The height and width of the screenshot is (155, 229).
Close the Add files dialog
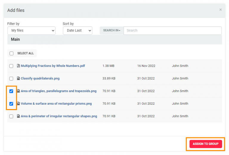click(220, 10)
